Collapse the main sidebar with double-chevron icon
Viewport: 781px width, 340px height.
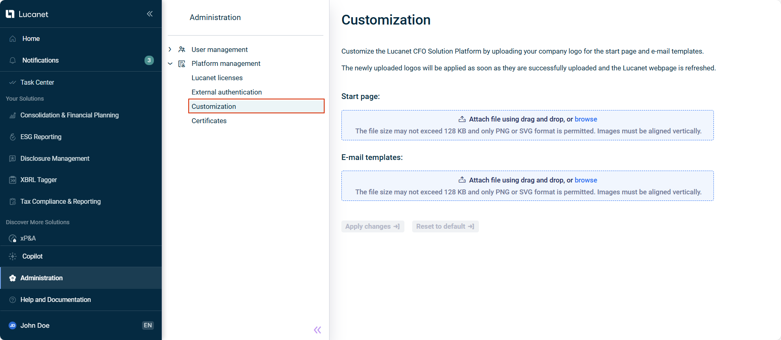[150, 14]
